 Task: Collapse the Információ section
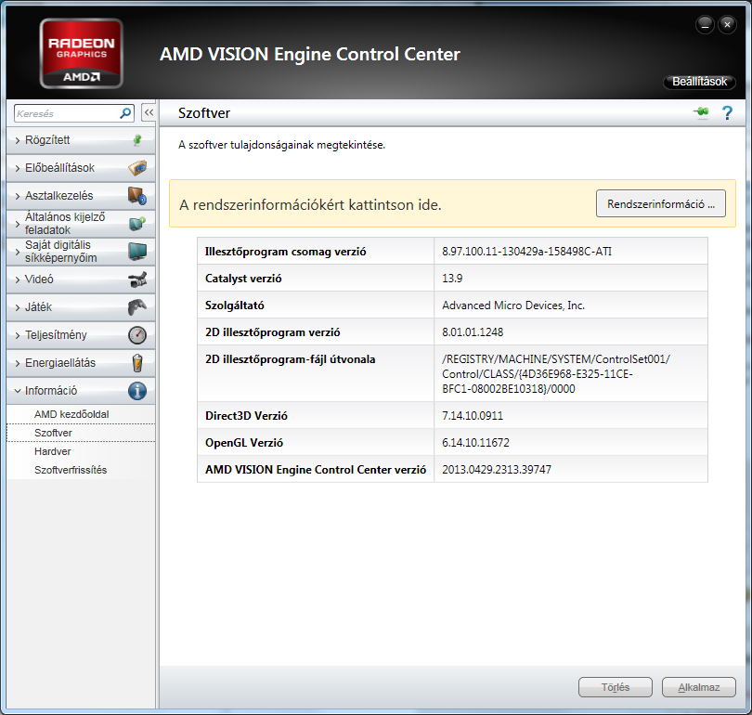pos(81,390)
